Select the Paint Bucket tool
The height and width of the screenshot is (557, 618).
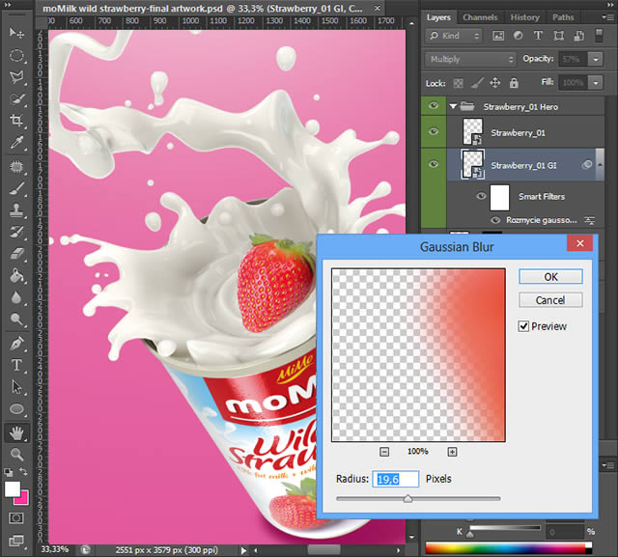click(x=16, y=276)
